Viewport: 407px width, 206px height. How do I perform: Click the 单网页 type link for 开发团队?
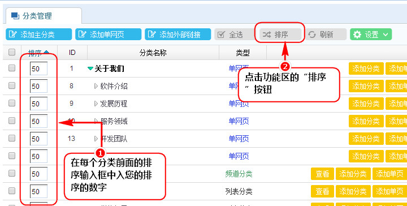click(x=239, y=139)
